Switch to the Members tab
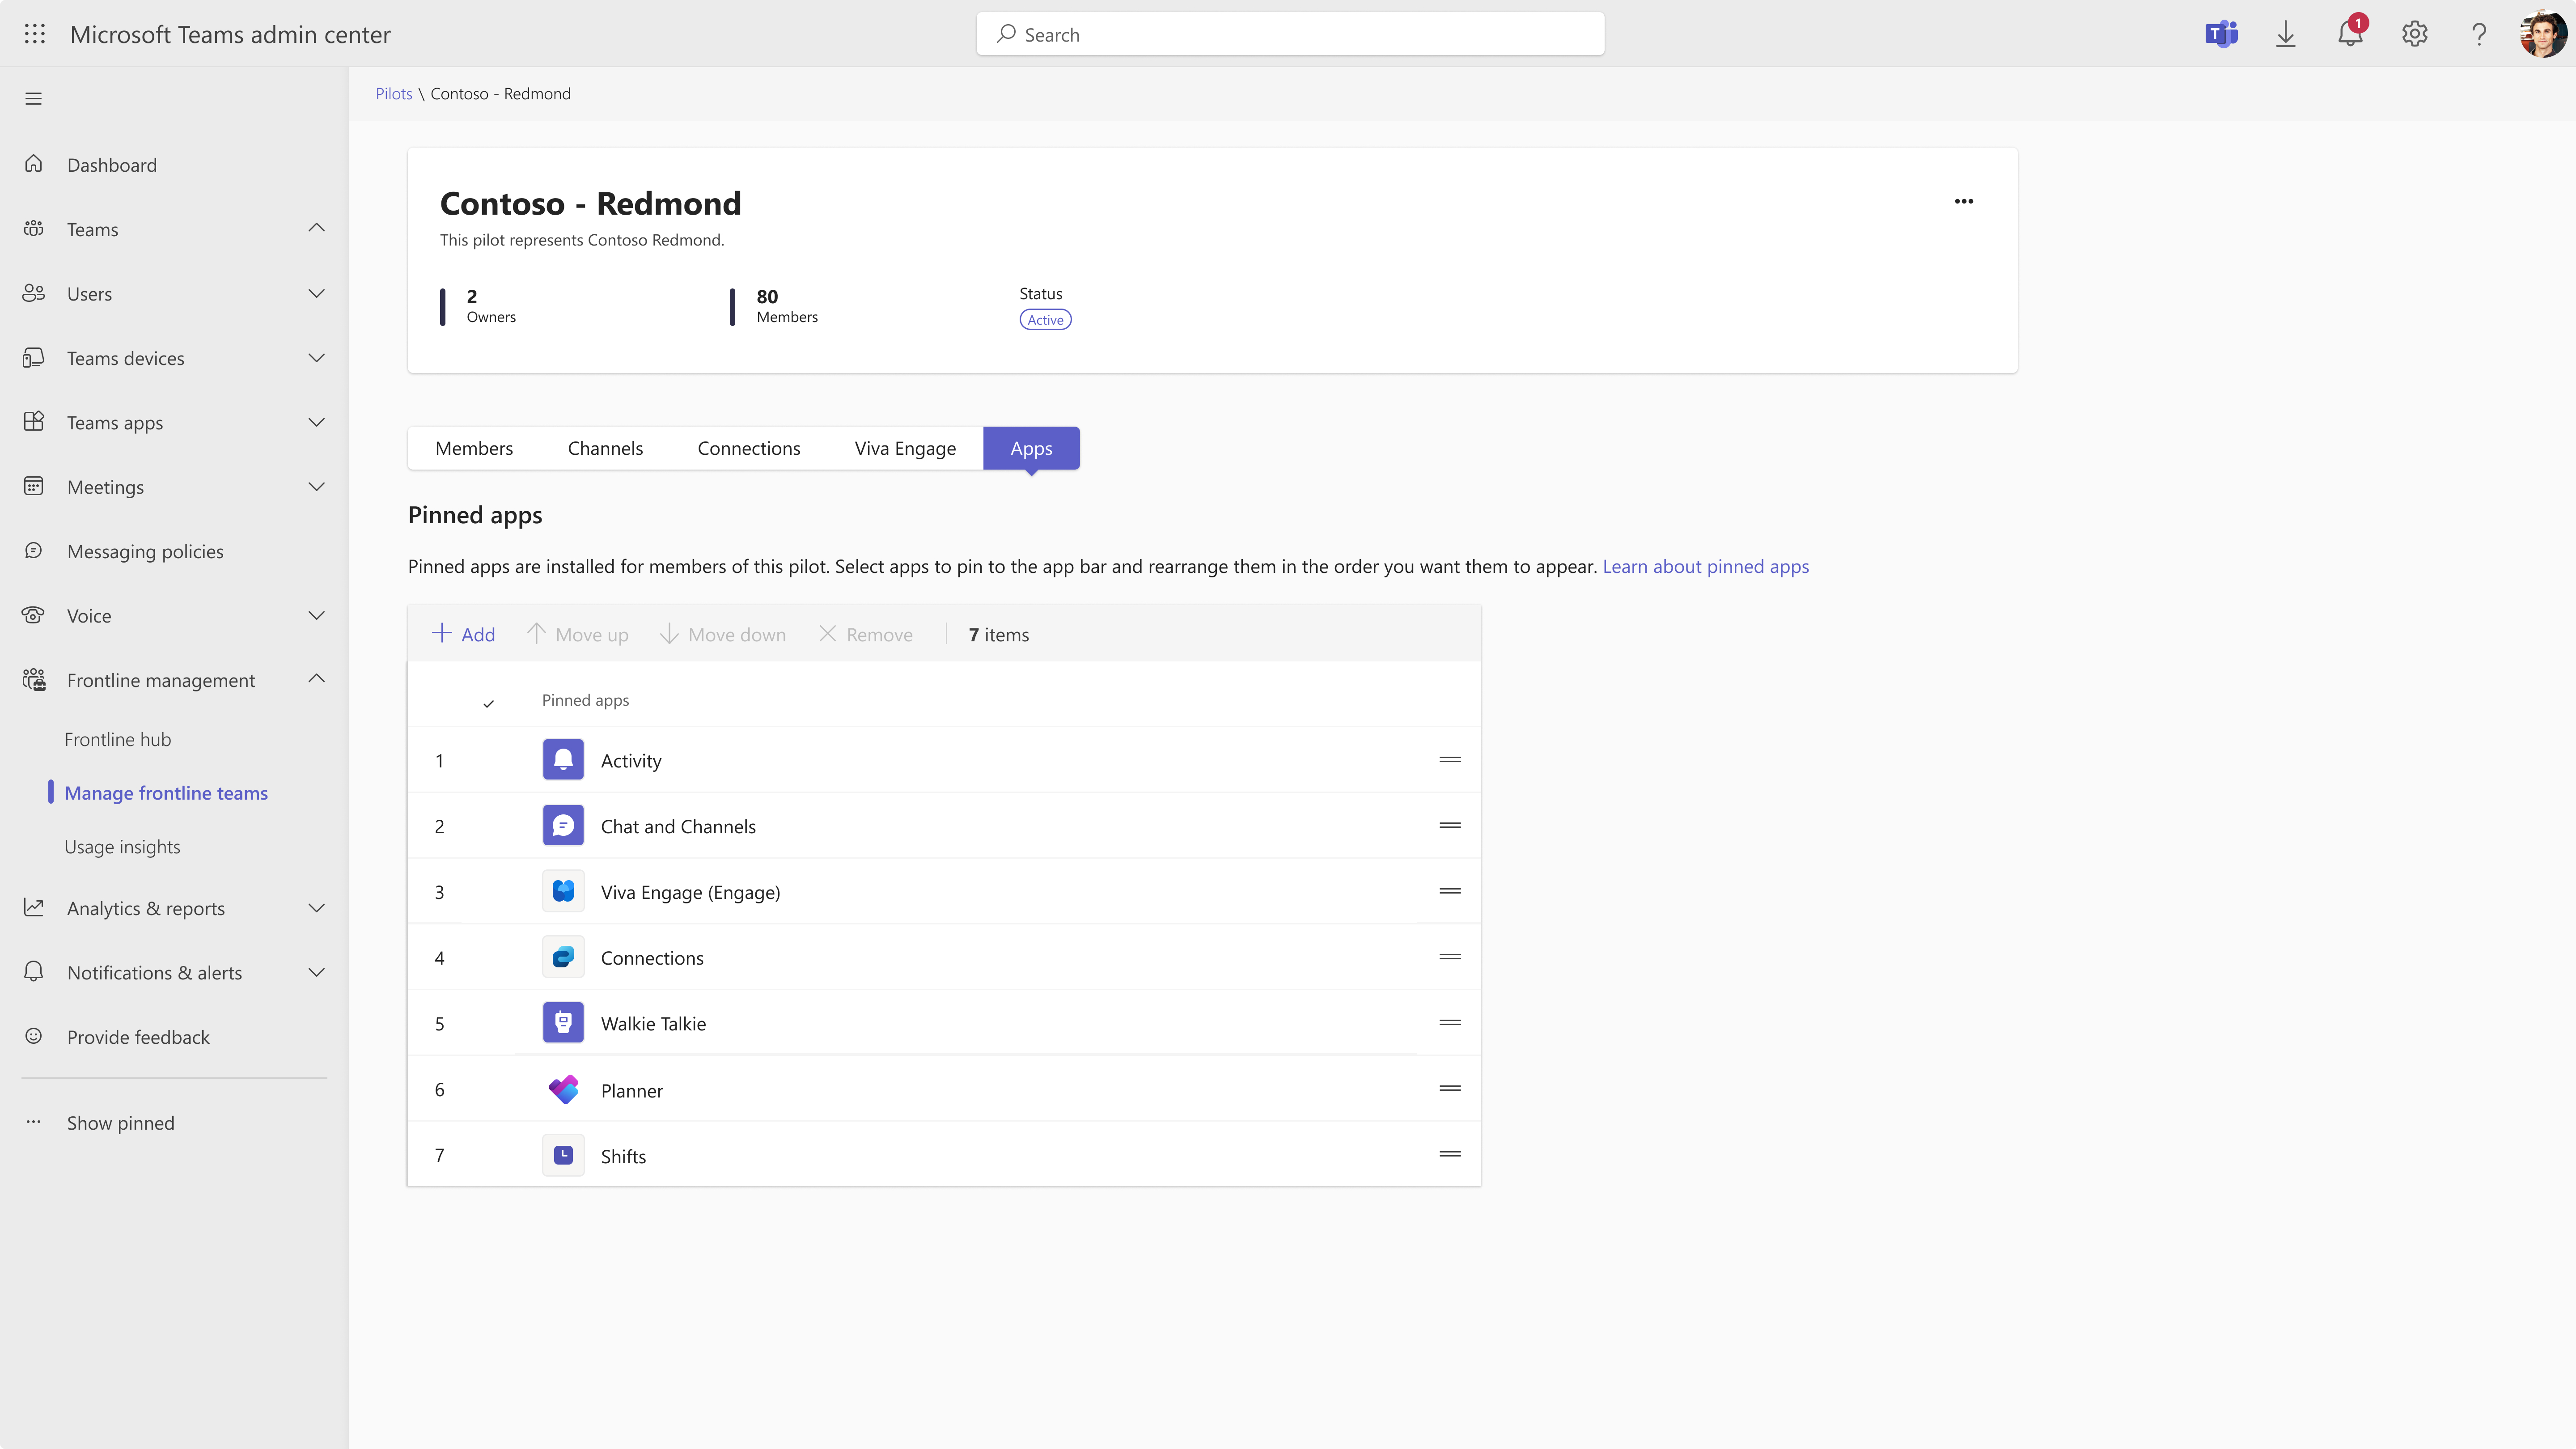 474,448
